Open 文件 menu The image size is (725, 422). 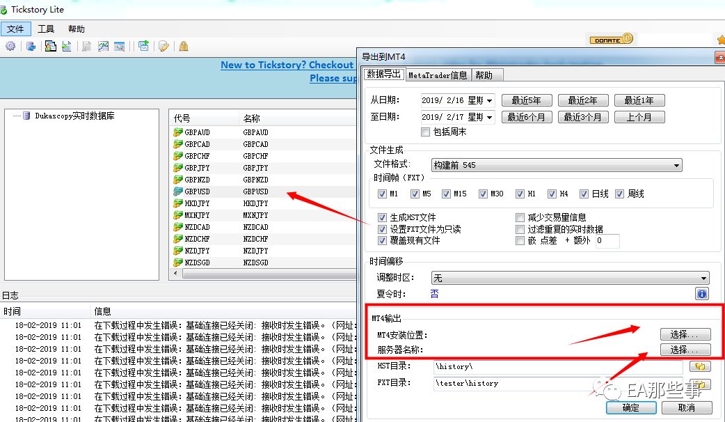coord(15,29)
